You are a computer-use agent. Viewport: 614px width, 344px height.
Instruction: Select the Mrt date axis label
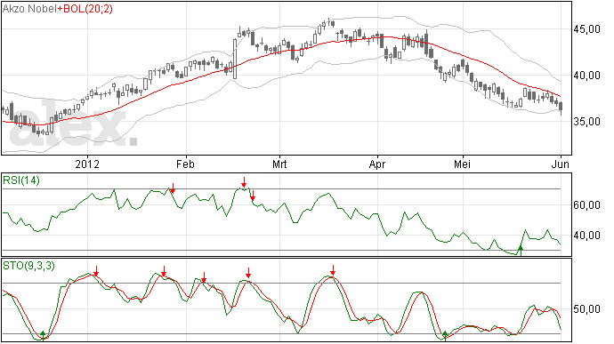click(279, 164)
